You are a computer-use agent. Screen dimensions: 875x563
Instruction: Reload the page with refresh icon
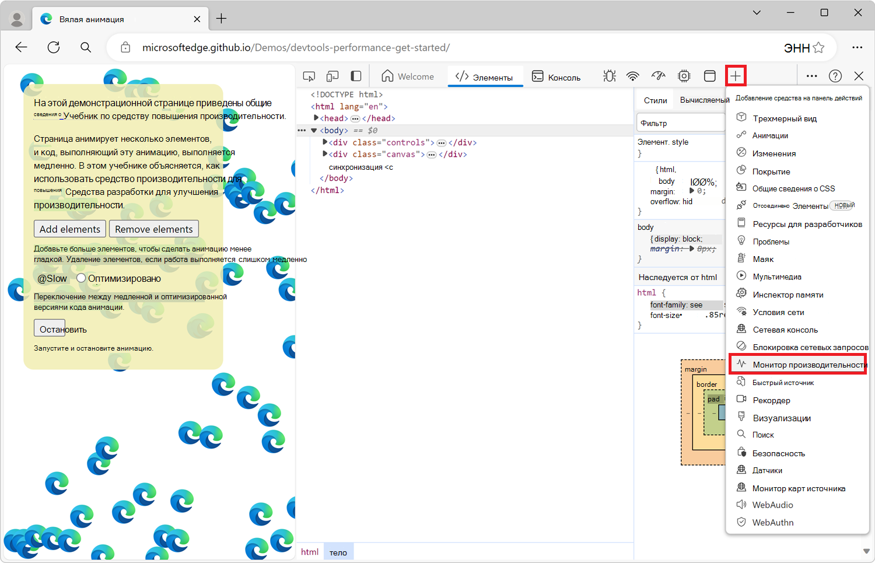point(54,47)
